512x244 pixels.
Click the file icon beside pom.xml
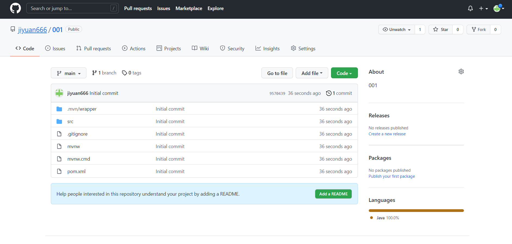(x=59, y=171)
